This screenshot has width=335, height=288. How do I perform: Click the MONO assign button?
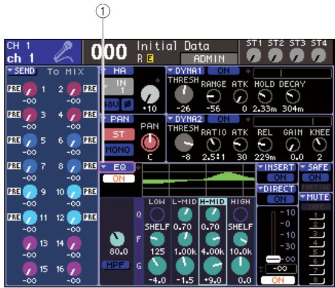tap(118, 150)
